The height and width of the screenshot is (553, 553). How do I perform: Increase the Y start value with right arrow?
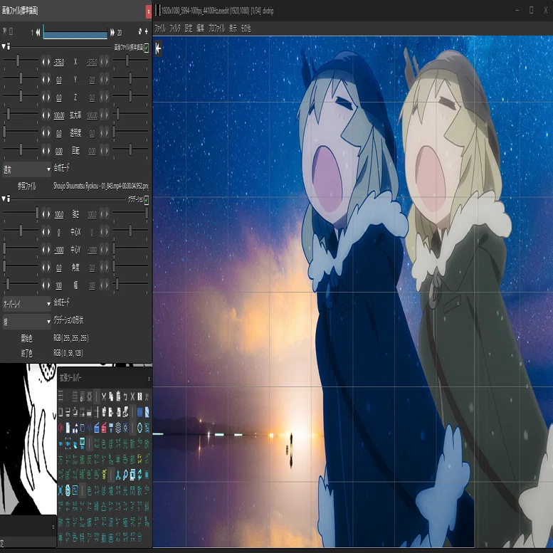coord(48,80)
